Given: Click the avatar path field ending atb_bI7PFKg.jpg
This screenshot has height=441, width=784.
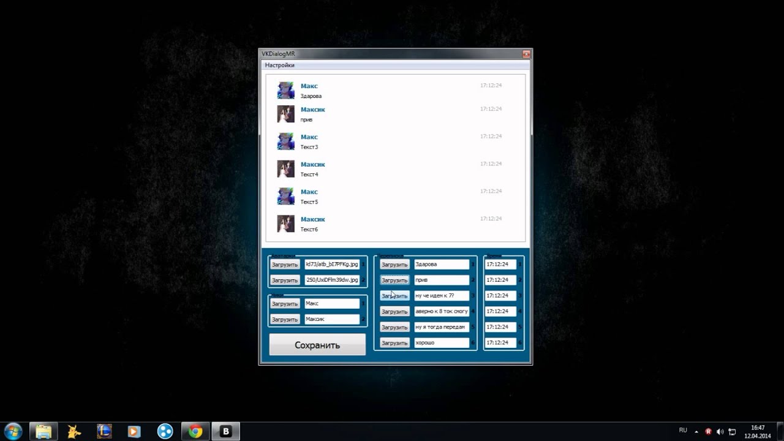Looking at the screenshot, I should 332,265.
